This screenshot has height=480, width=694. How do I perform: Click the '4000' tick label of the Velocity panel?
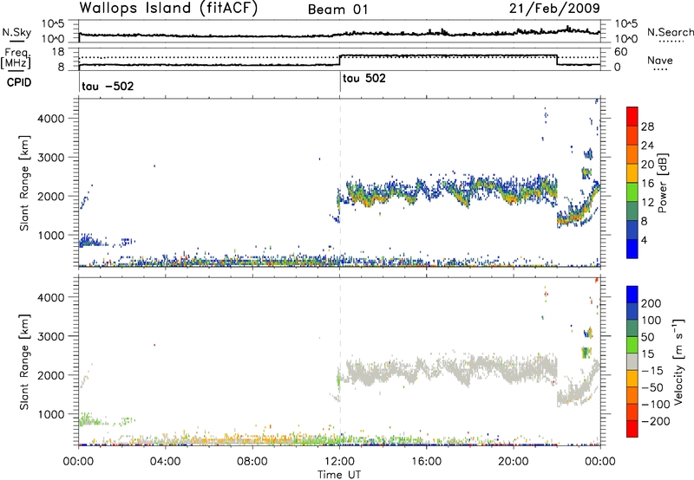coord(50,297)
